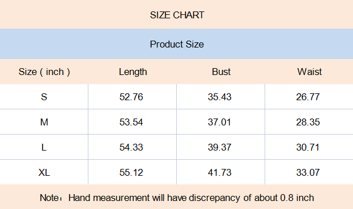353x209 pixels.
Task: Click the Bust column header
Action: [x=221, y=72]
